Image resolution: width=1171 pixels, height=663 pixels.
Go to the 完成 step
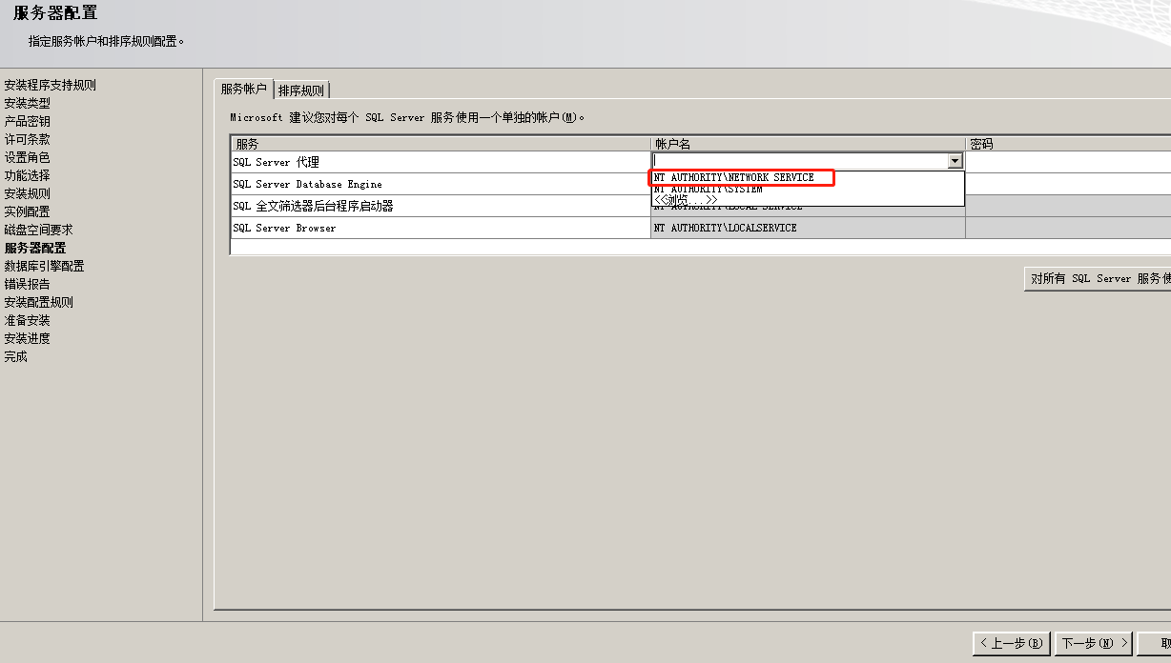pos(15,356)
